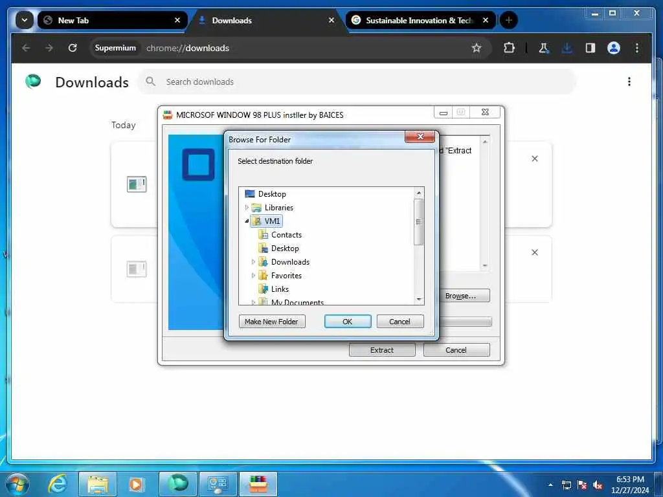Click the muted volume tray icon
The height and width of the screenshot is (497, 663).
(598, 485)
